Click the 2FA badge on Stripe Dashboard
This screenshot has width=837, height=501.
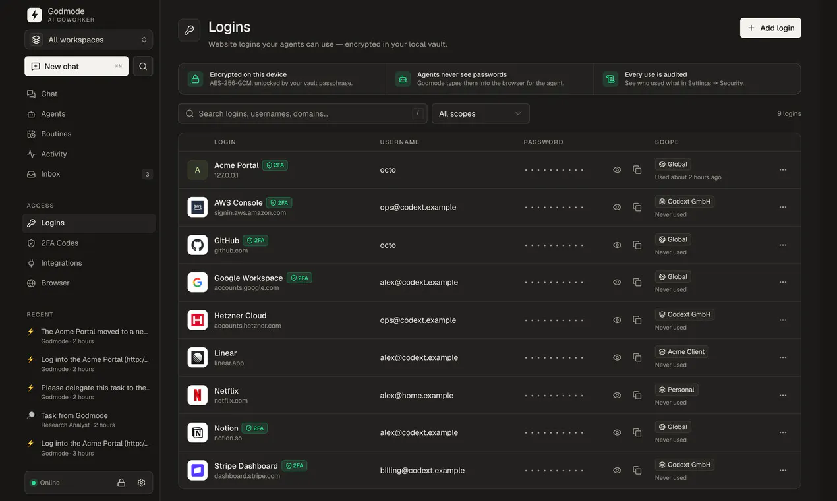[295, 465]
